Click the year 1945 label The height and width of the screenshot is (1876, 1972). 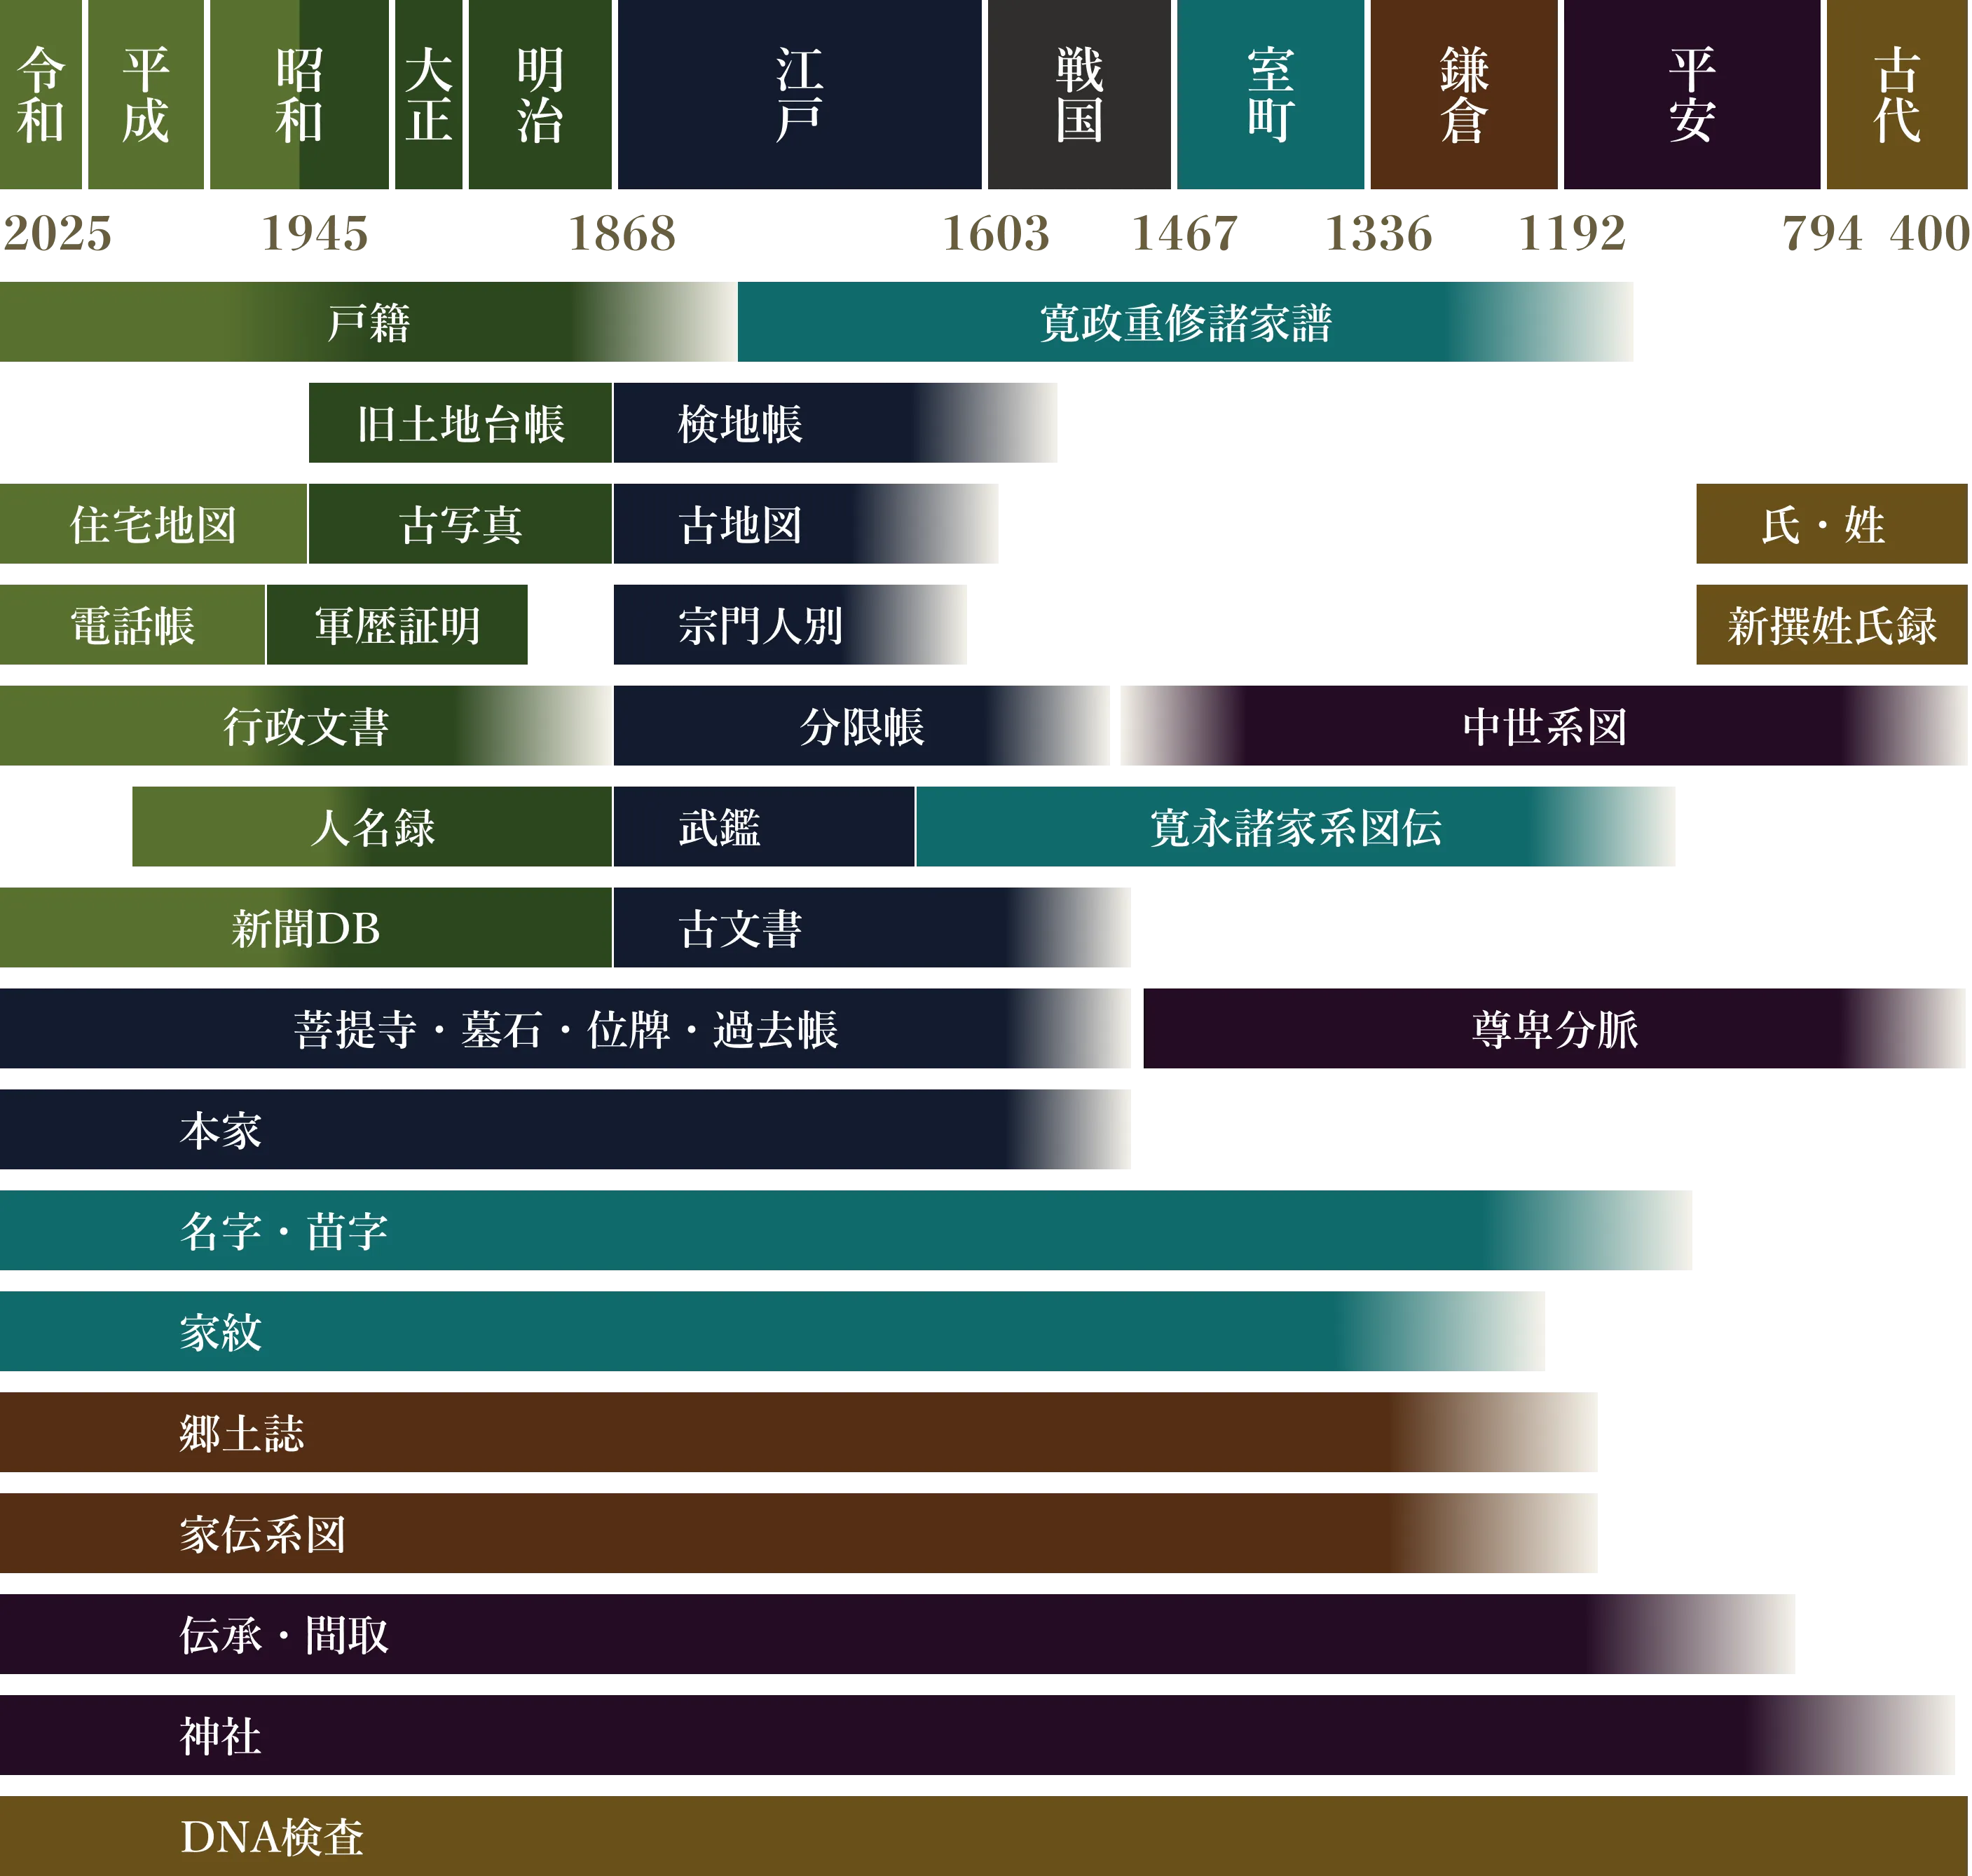click(315, 233)
